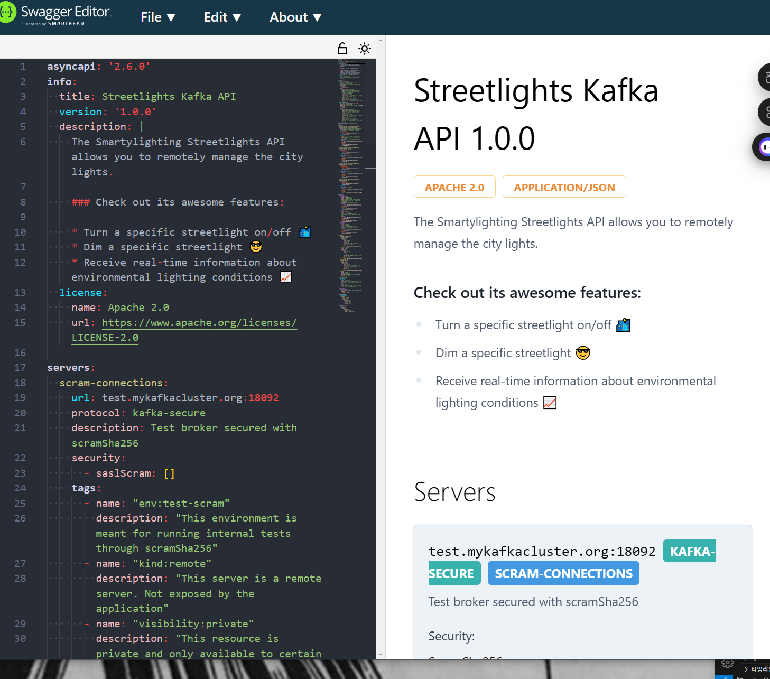This screenshot has height=679, width=770.
Task: Click the "security:" key in editor
Action: tap(99, 458)
